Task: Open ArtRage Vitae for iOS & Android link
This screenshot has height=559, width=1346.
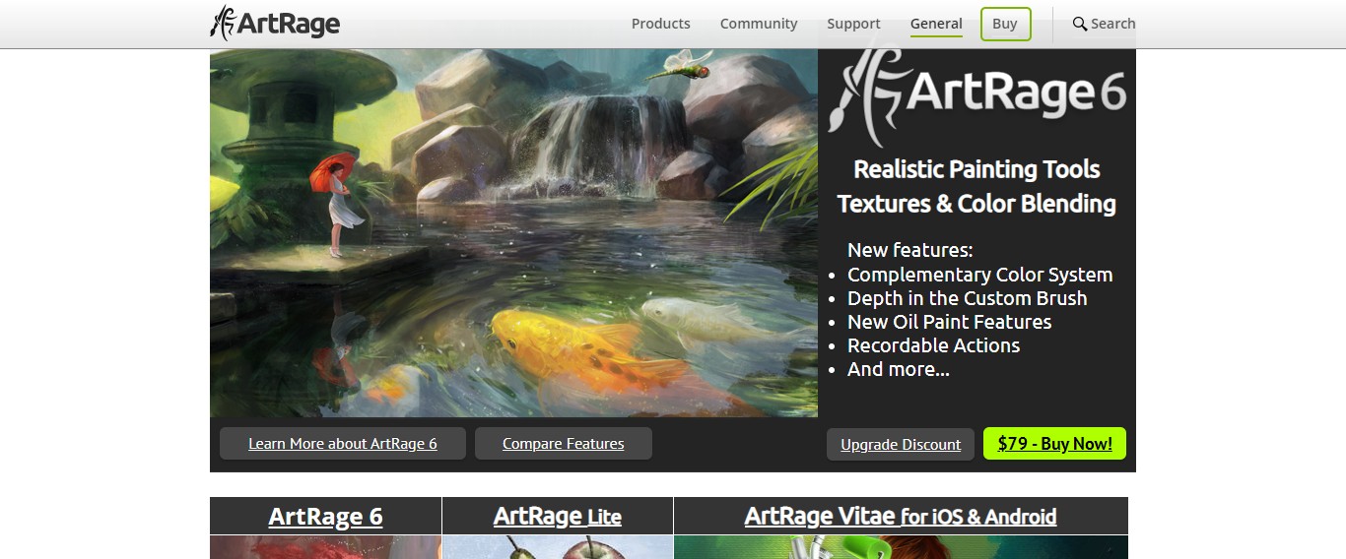Action: click(901, 517)
